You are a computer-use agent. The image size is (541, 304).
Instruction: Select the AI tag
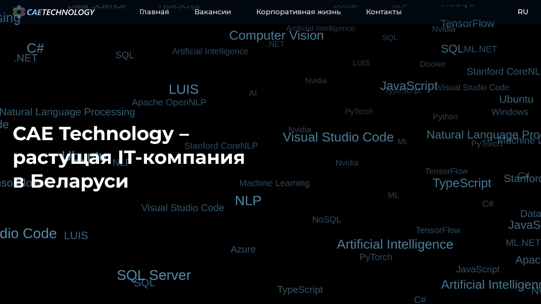pos(253,93)
